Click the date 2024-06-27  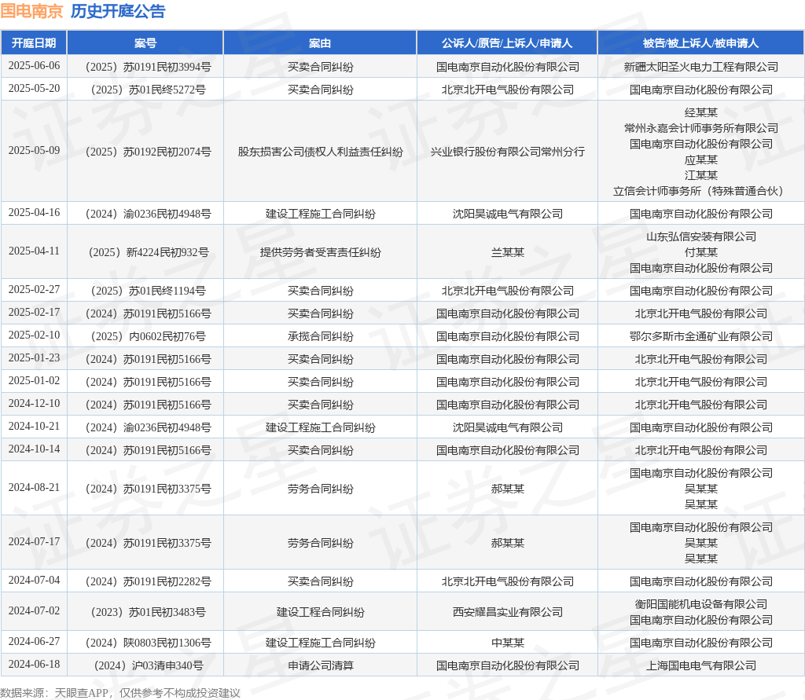34,642
